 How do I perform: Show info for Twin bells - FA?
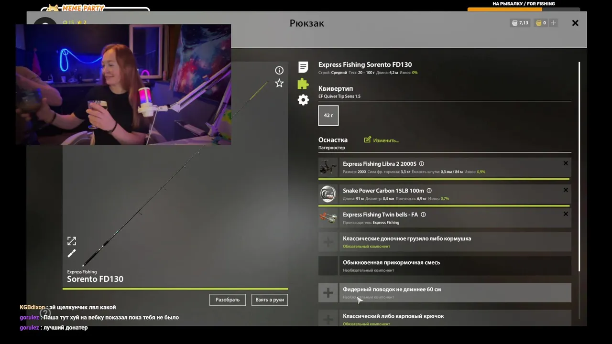pos(423,215)
